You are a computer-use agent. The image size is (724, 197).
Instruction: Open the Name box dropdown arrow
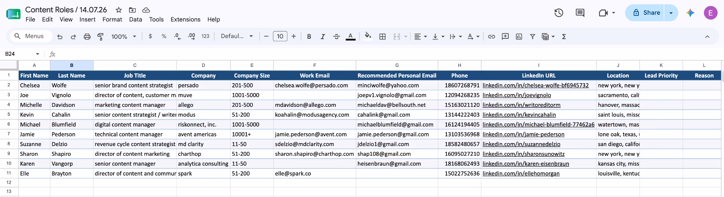(37, 54)
